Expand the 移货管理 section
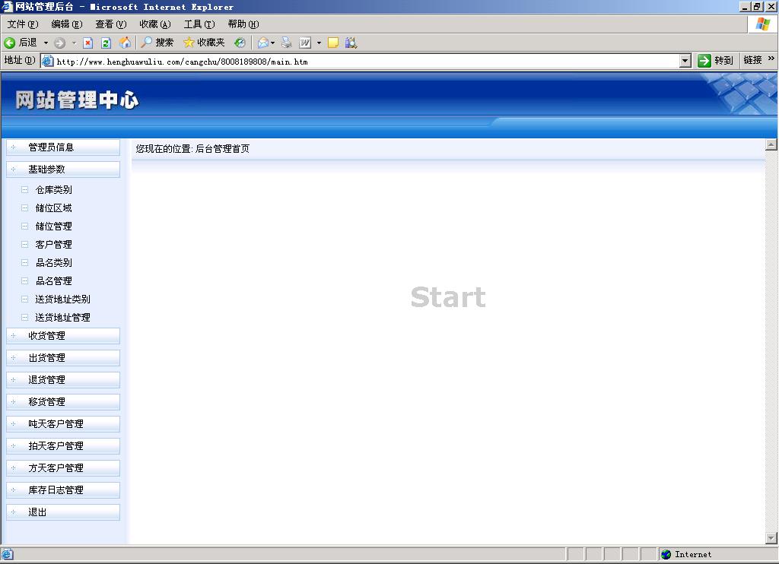Screen dimensions: 779x564 (x=63, y=402)
